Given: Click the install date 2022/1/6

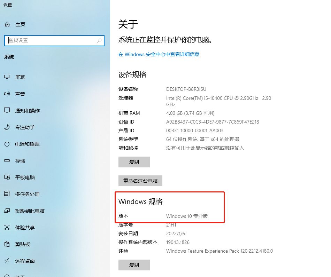Looking at the screenshot, I should 175,234.
